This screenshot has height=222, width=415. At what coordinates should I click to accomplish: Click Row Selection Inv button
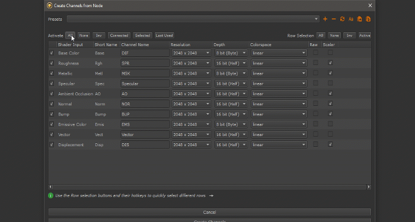click(x=350, y=36)
